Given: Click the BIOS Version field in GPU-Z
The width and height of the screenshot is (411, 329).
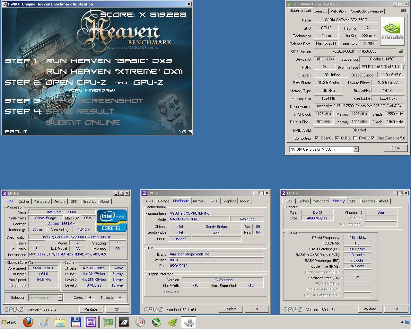Looking at the screenshot, I should click(355, 51).
